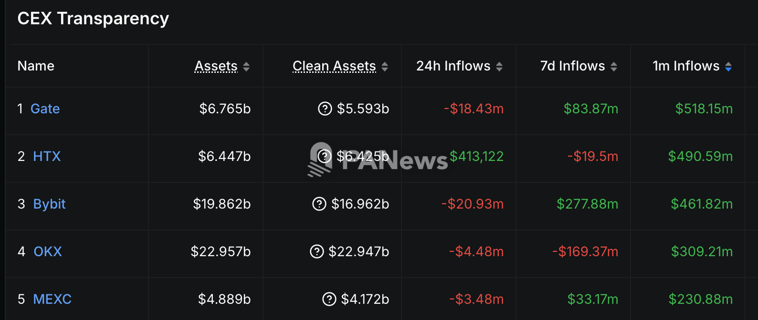Click the question mark icon next to $22.947b
758x320 pixels.
[x=316, y=251]
